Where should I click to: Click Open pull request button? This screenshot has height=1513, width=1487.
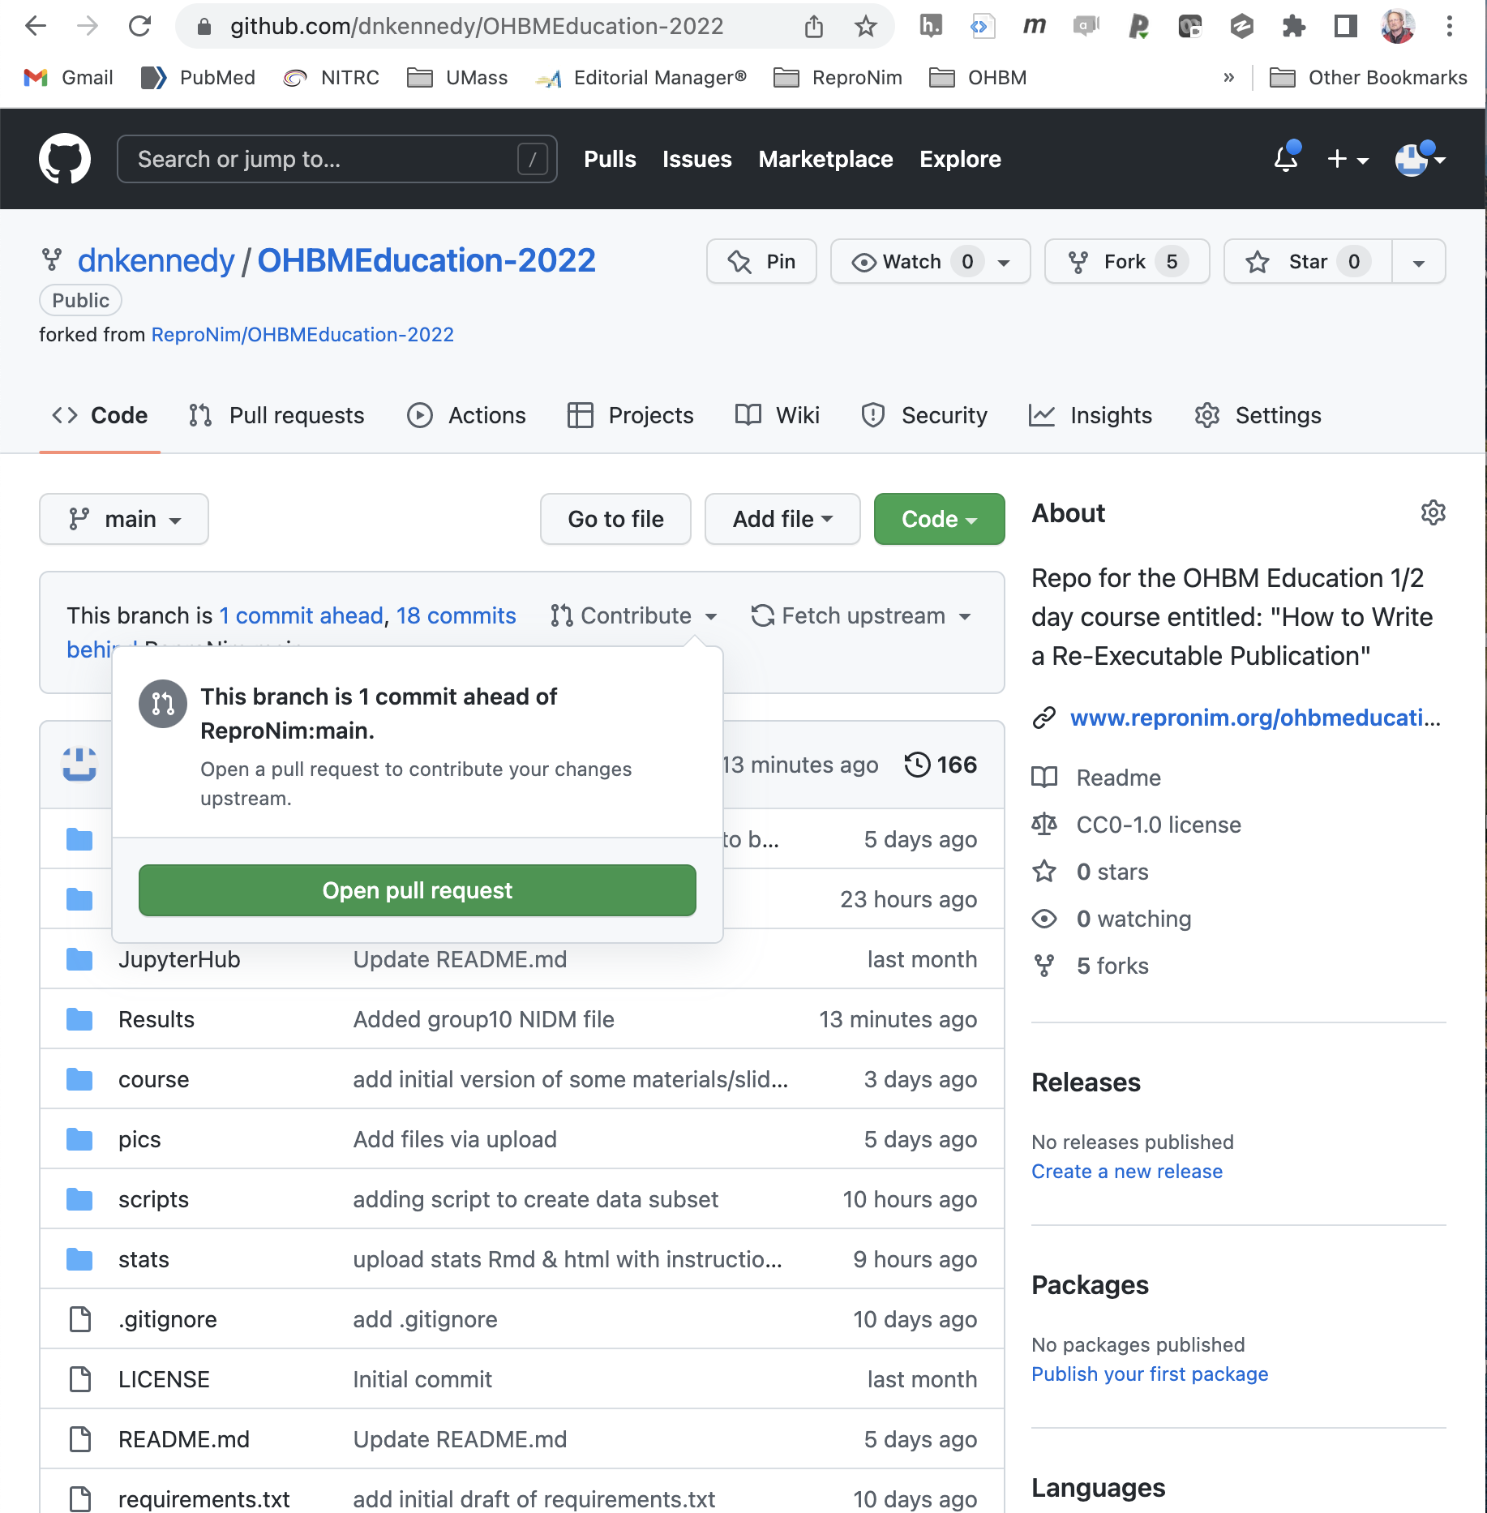pos(418,890)
